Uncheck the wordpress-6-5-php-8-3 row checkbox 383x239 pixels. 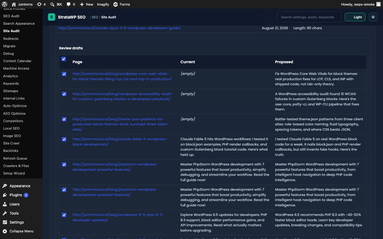point(64,215)
